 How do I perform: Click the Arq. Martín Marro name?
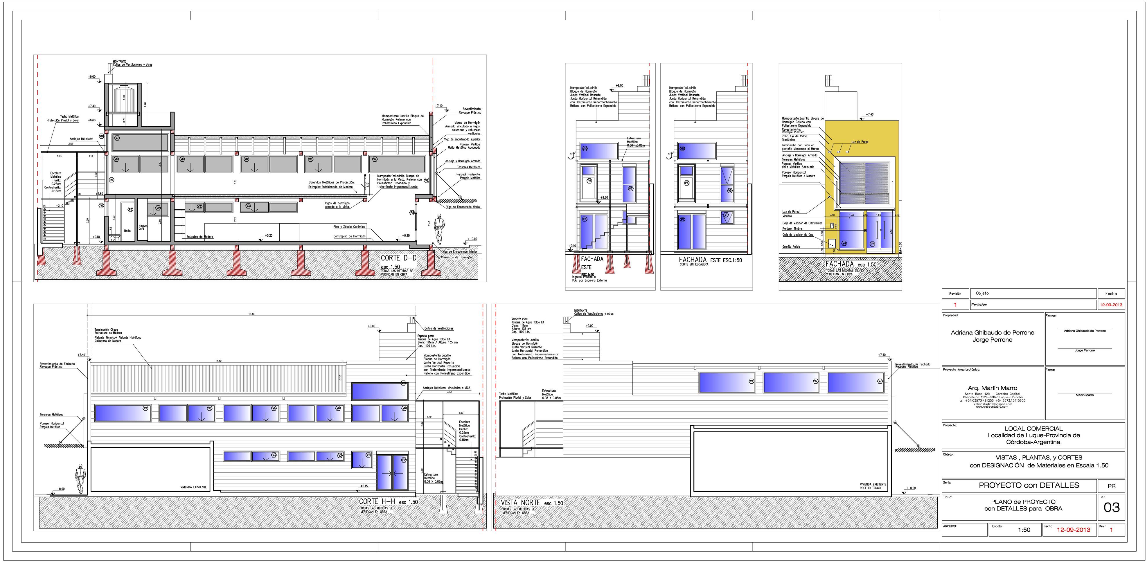(993, 388)
